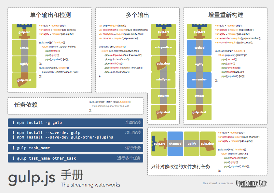Select the autoprefixer pipe block

163,48
